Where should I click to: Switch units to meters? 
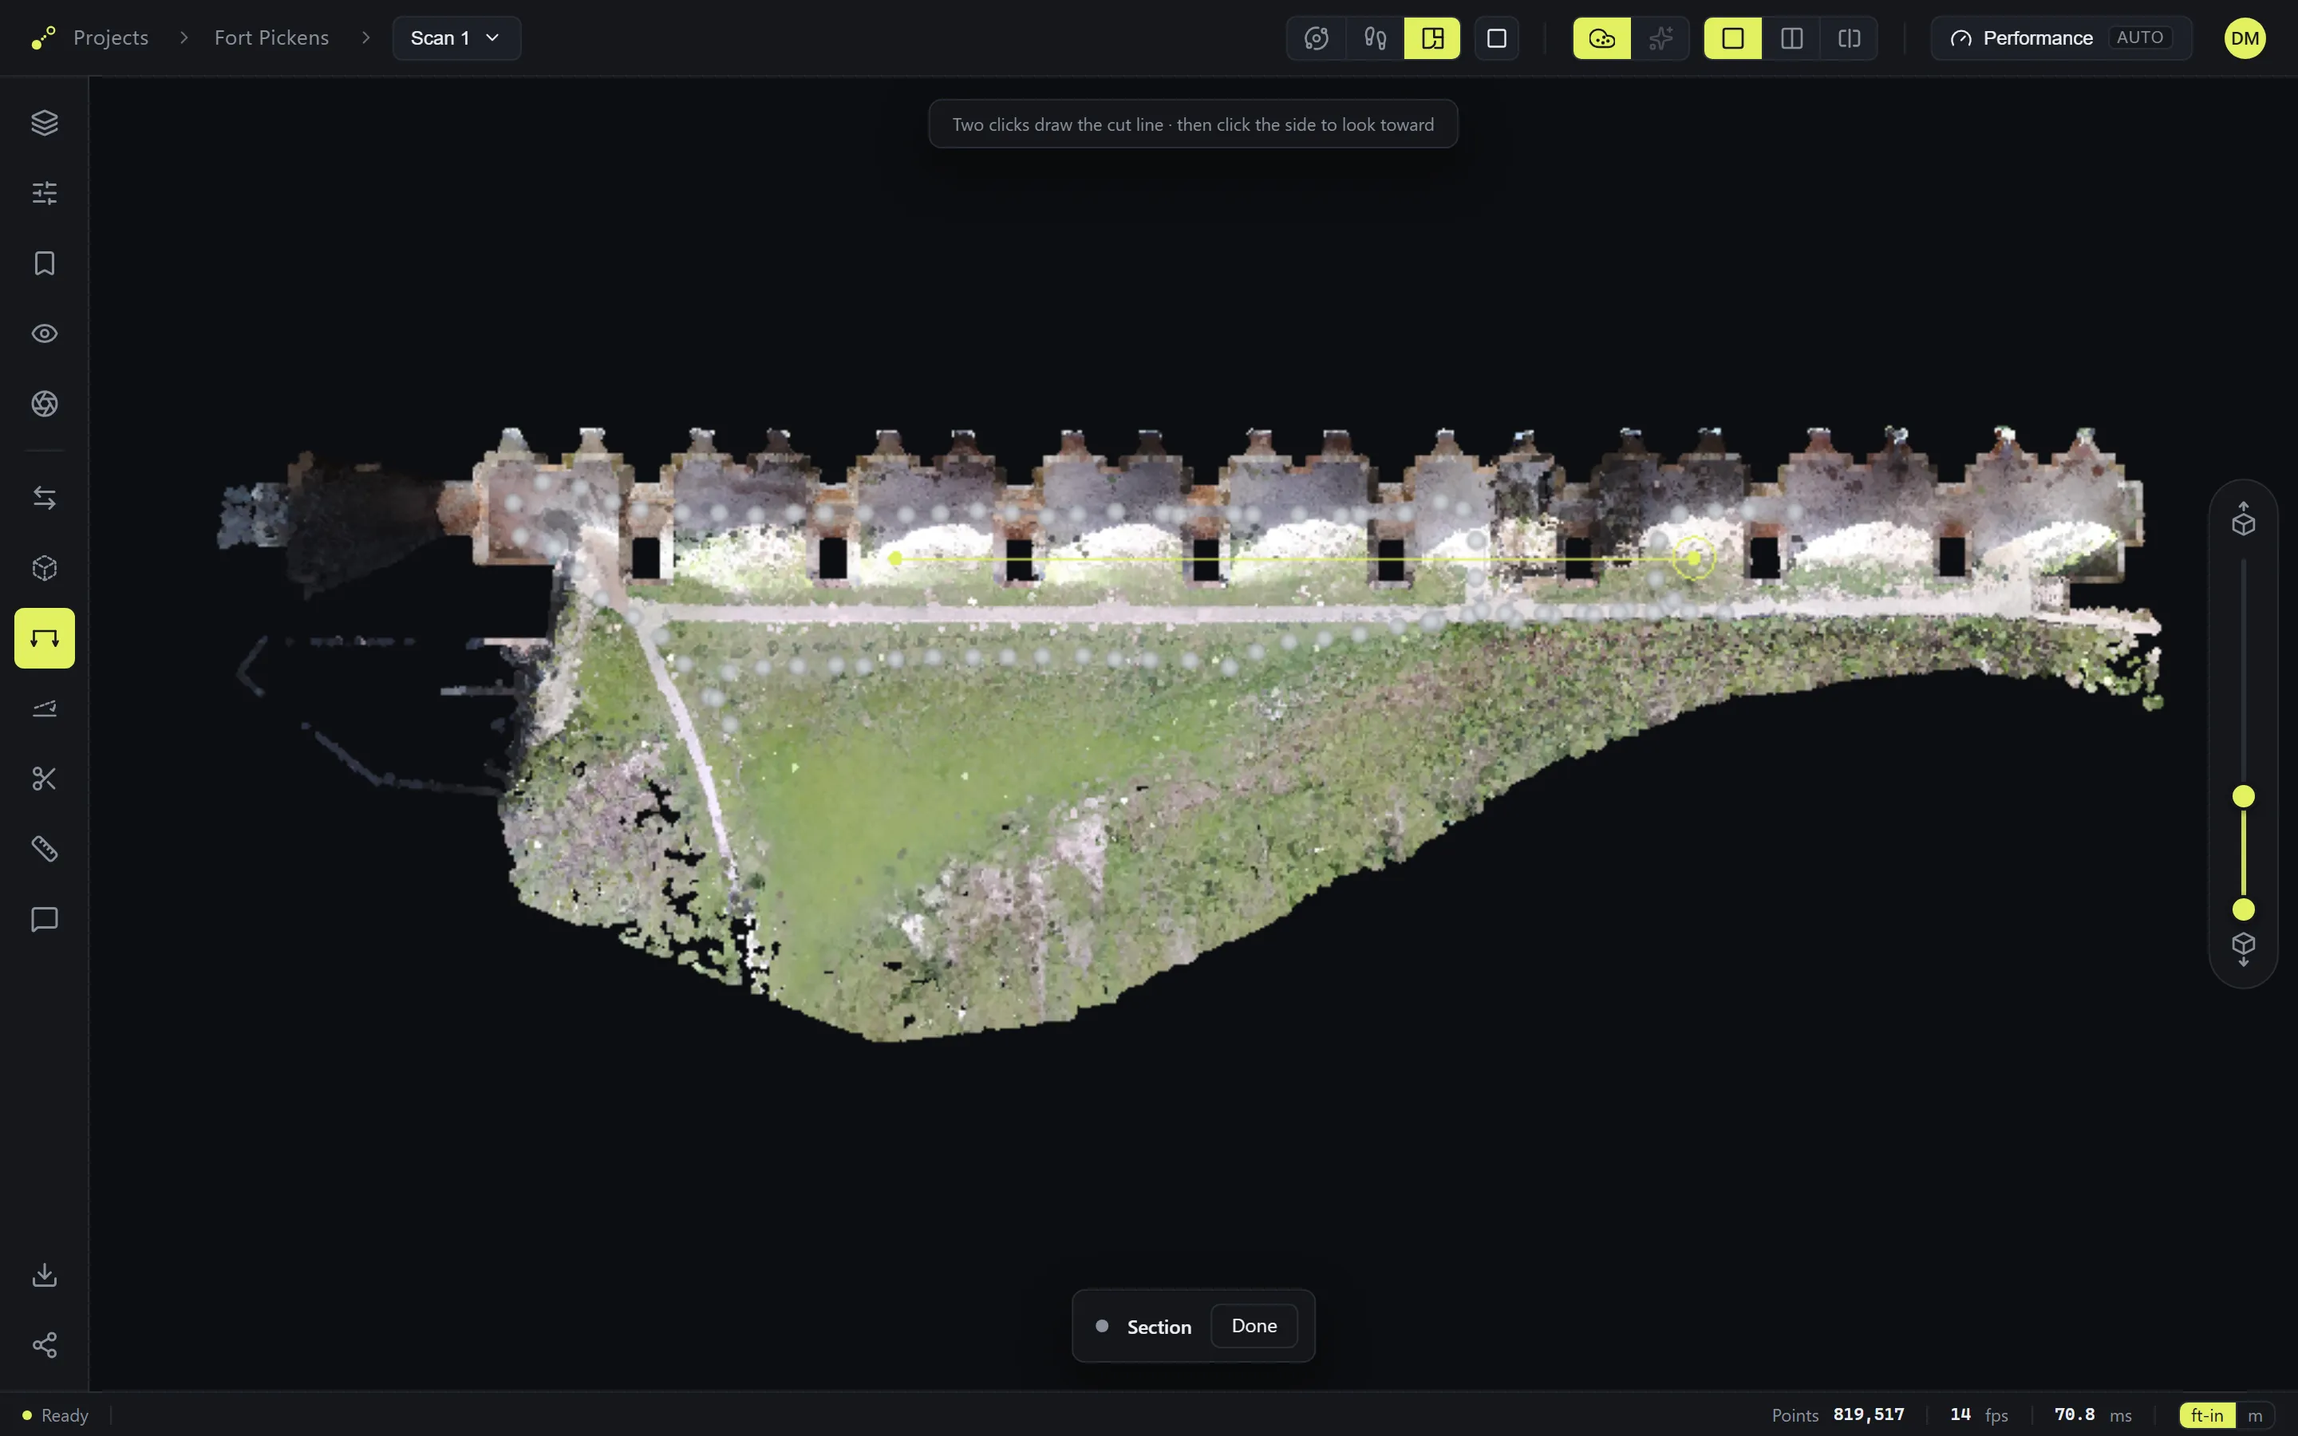pyautogui.click(x=2255, y=1415)
